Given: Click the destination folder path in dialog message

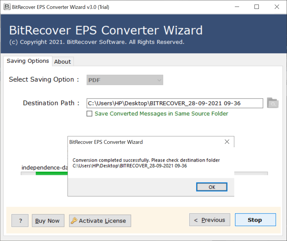Looking at the screenshot, I should (x=130, y=166).
